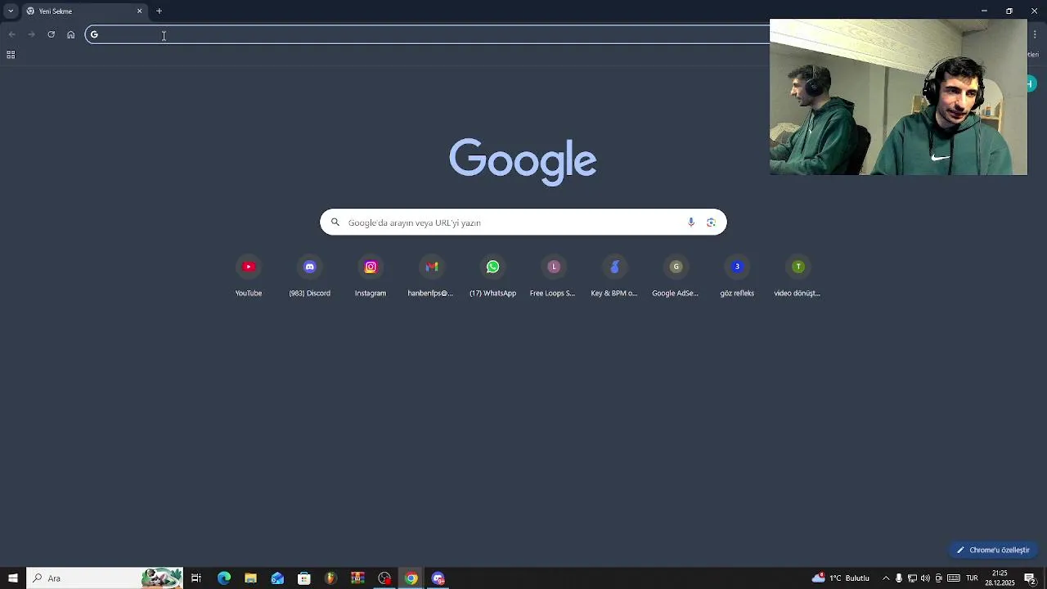
Task: Open the Gmail hanbenfps shortcut
Action: pyautogui.click(x=431, y=277)
